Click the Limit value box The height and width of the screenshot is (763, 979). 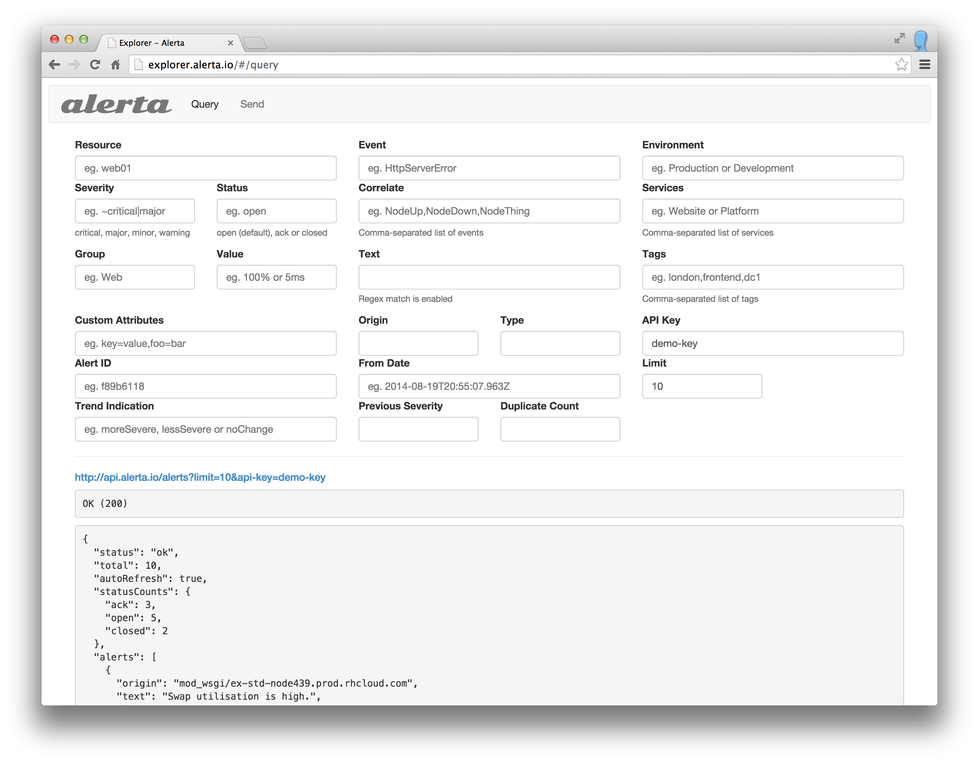pos(702,387)
